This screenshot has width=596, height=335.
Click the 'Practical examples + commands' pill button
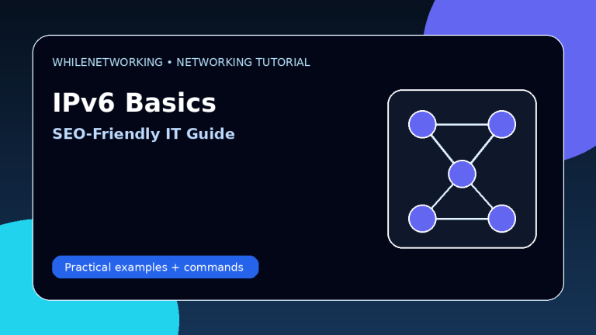pos(155,267)
